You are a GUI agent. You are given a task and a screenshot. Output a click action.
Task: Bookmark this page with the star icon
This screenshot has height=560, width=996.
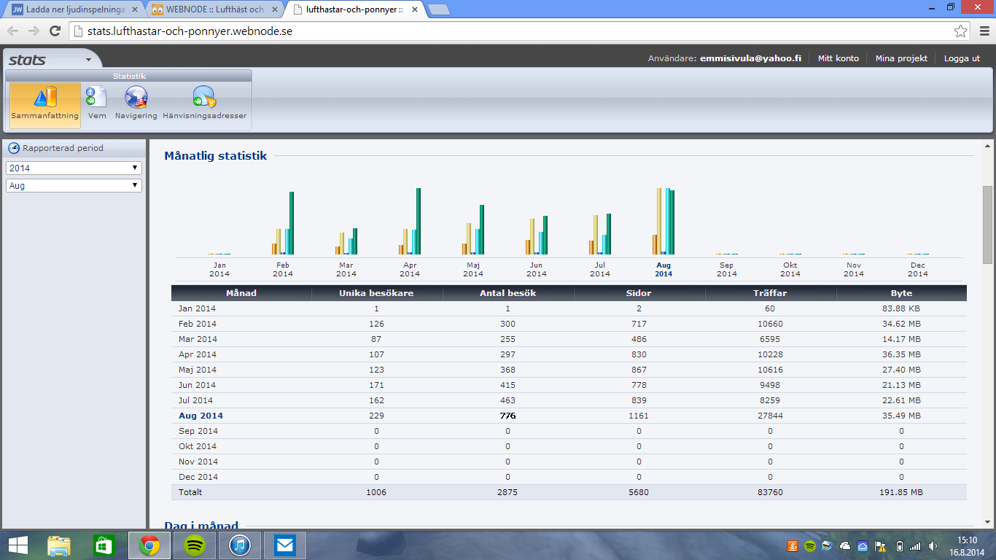[x=960, y=31]
